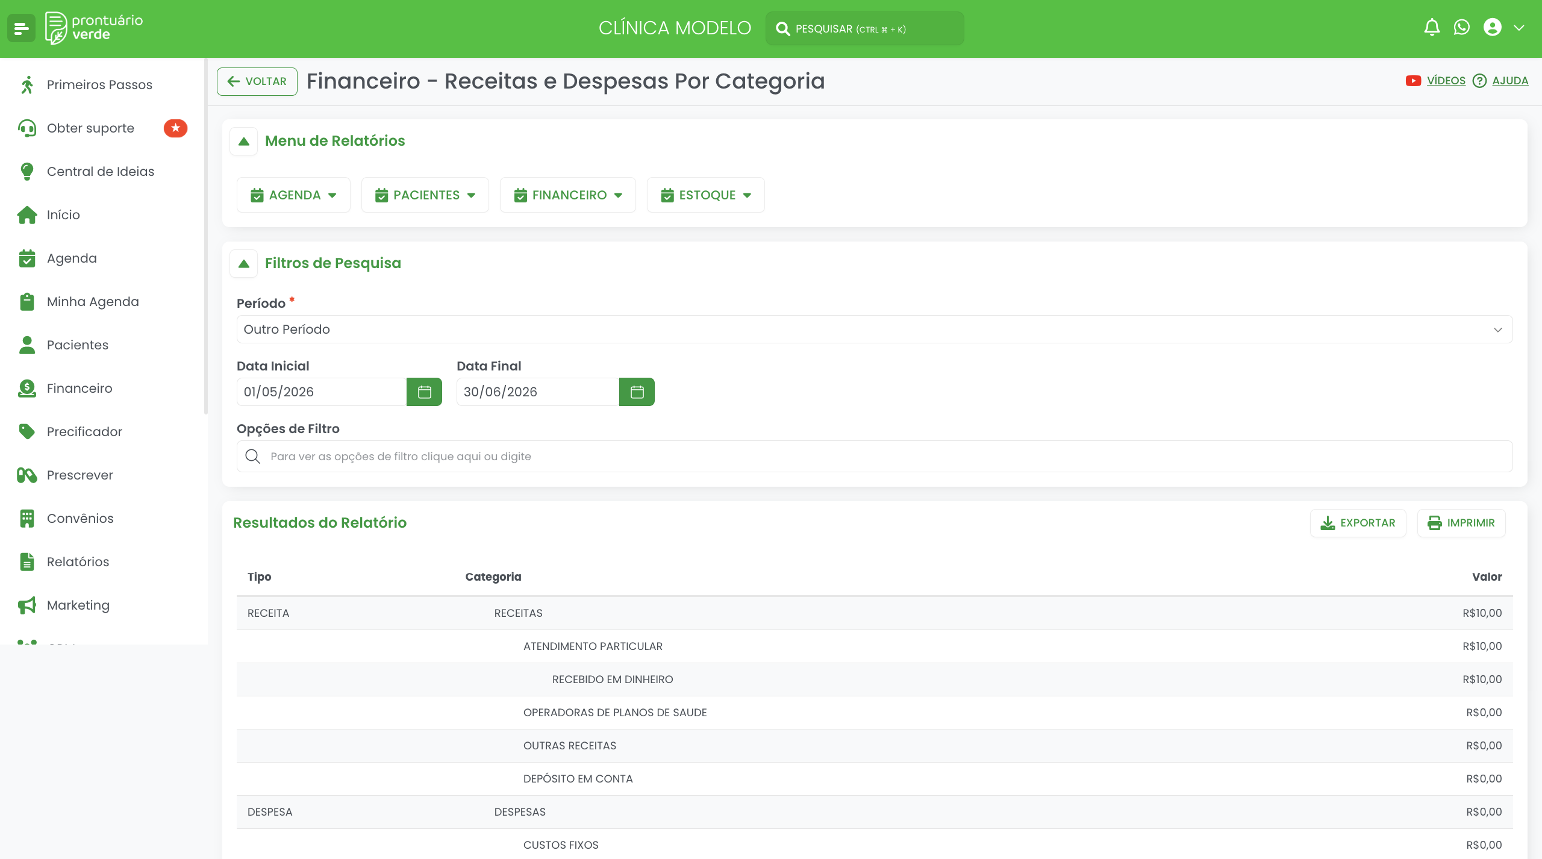Open Relatórios in the sidebar
The height and width of the screenshot is (859, 1542).
[78, 562]
